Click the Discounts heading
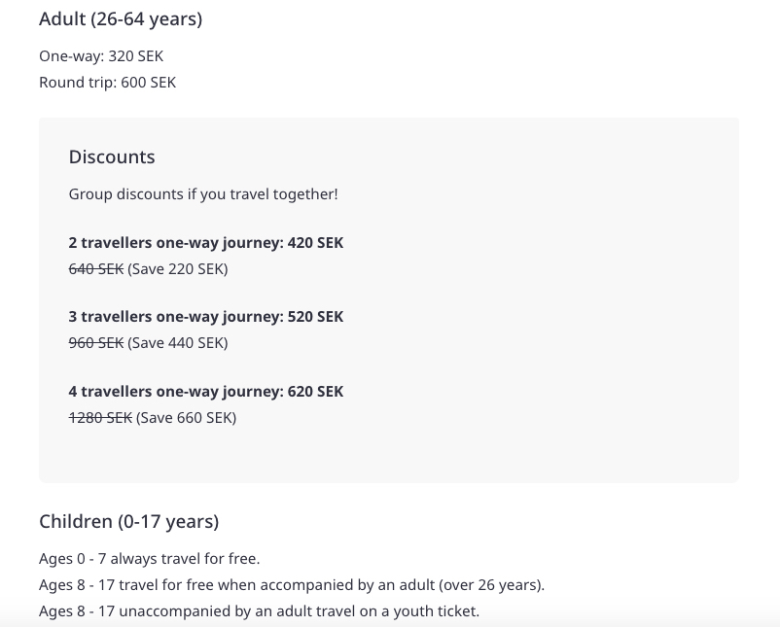 [x=112, y=157]
